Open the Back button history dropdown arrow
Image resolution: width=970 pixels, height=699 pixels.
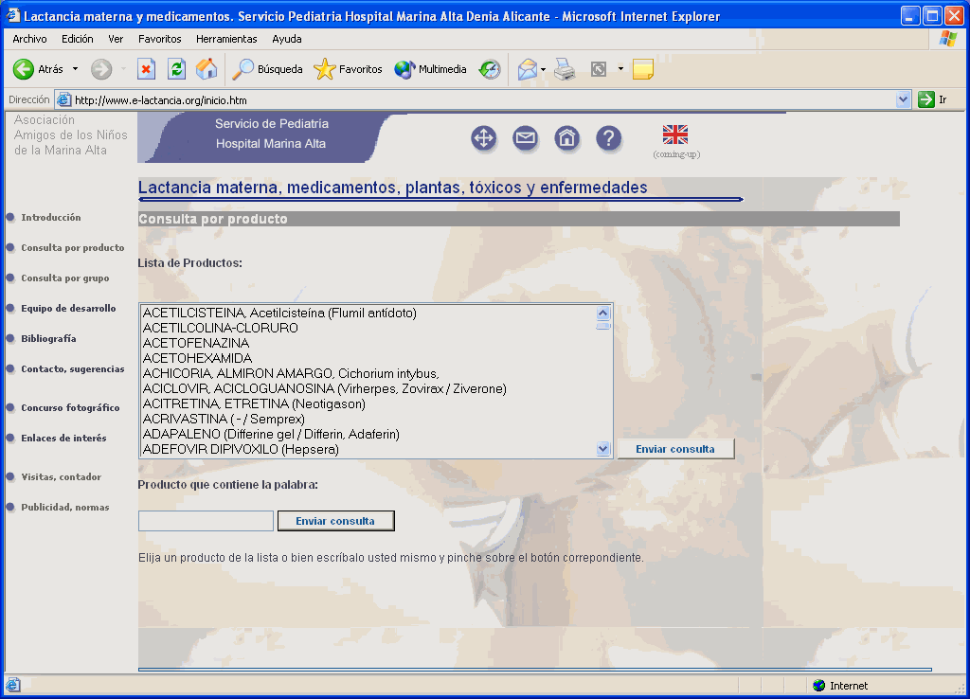coord(76,69)
